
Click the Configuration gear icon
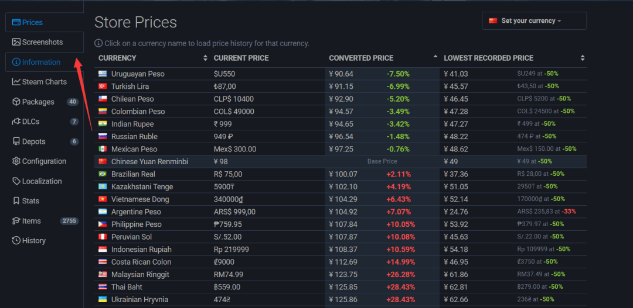16,161
